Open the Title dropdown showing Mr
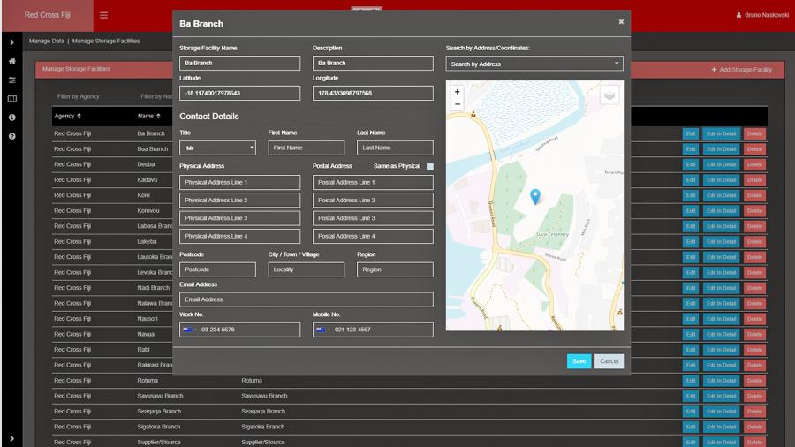The height and width of the screenshot is (447, 795). coord(217,148)
